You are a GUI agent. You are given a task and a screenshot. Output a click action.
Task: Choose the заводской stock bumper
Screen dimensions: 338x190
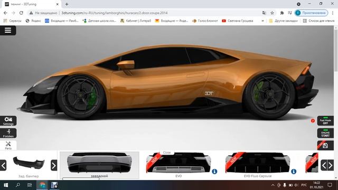point(99,165)
